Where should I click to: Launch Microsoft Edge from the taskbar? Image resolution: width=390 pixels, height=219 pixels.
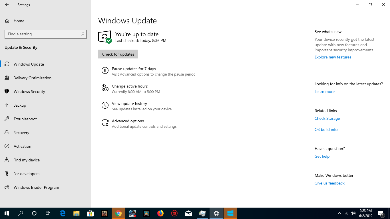coord(63,213)
